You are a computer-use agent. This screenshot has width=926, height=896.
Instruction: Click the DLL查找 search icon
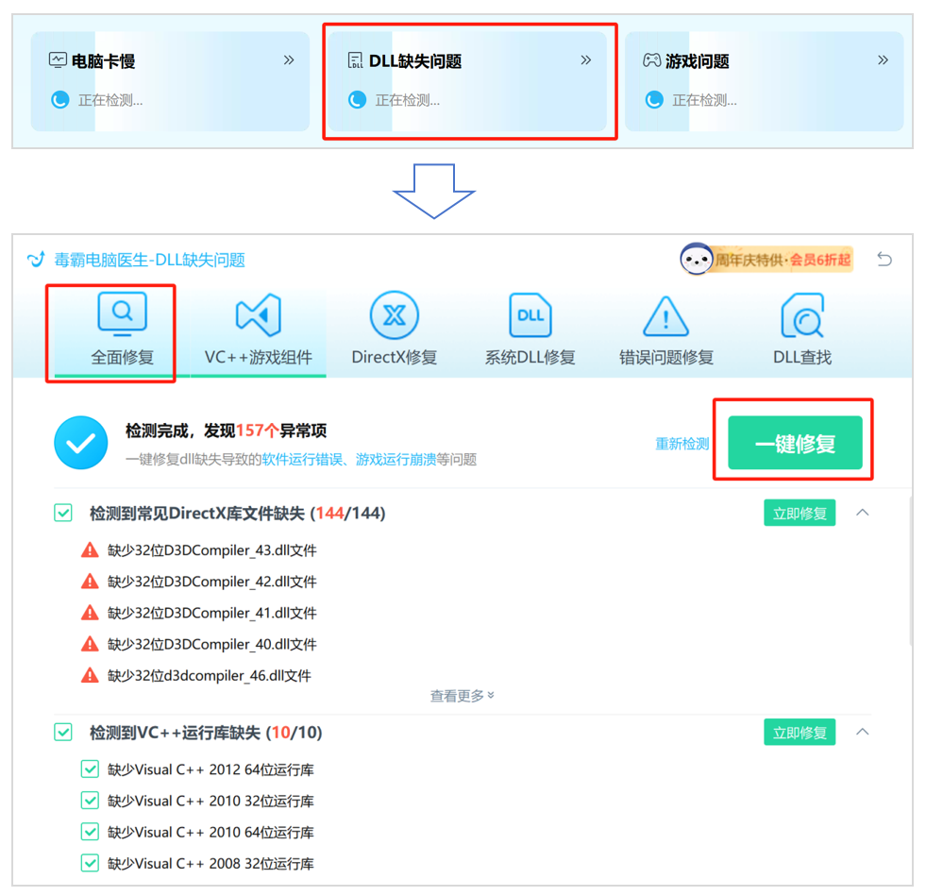pos(800,314)
